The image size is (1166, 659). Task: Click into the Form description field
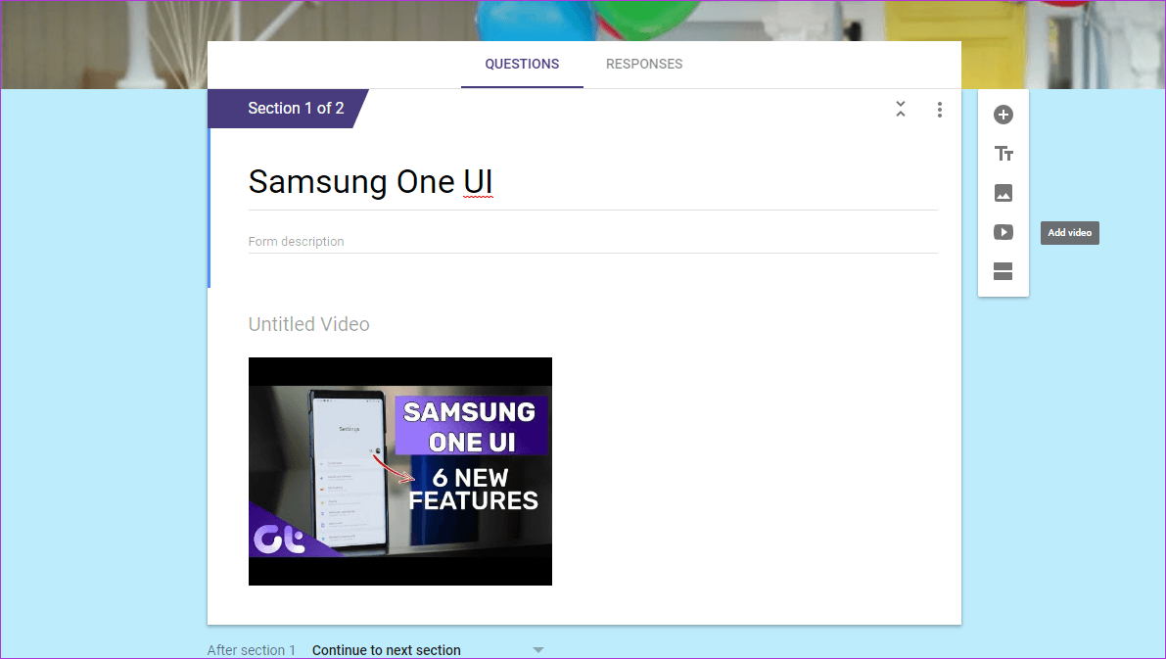point(592,242)
